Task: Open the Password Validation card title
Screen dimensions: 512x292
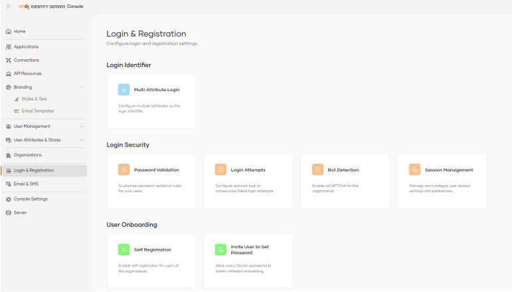Action: point(157,170)
